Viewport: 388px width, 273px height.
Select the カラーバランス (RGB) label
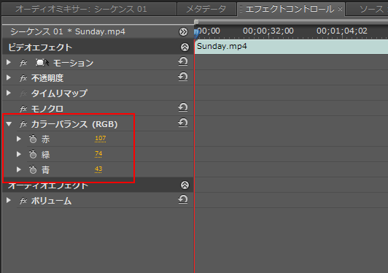pos(74,124)
